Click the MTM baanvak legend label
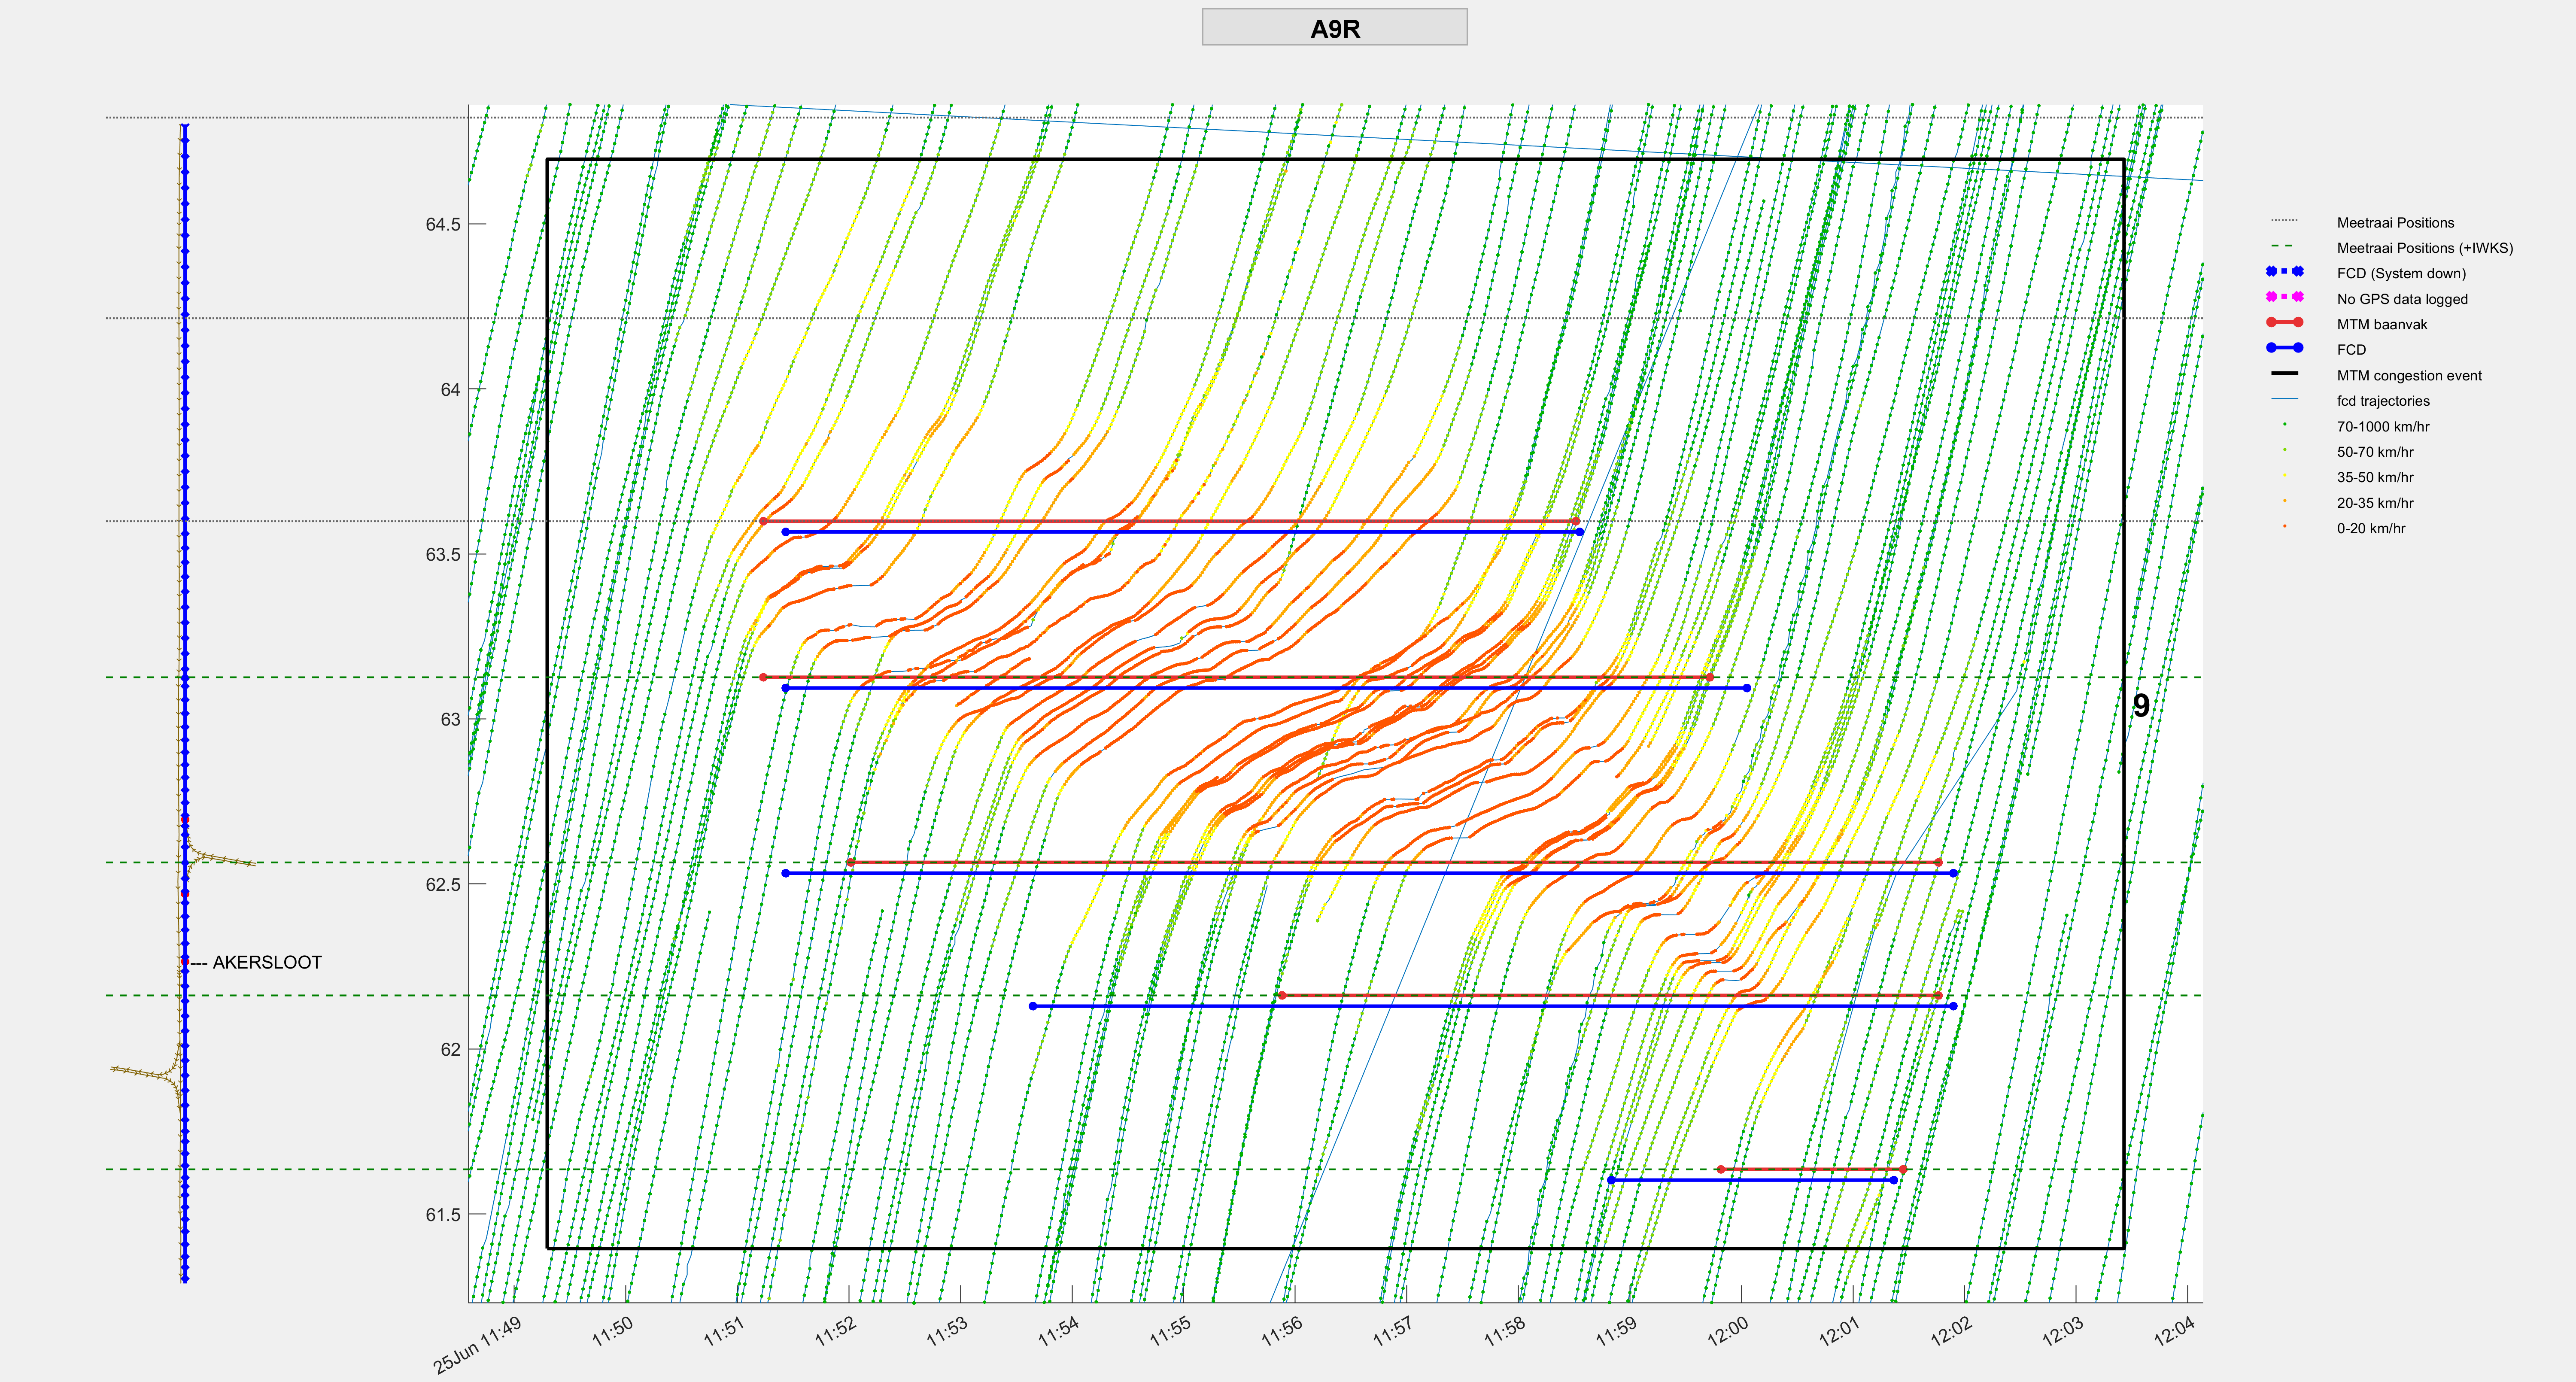Screen dimensions: 2576x1382 [2382, 324]
